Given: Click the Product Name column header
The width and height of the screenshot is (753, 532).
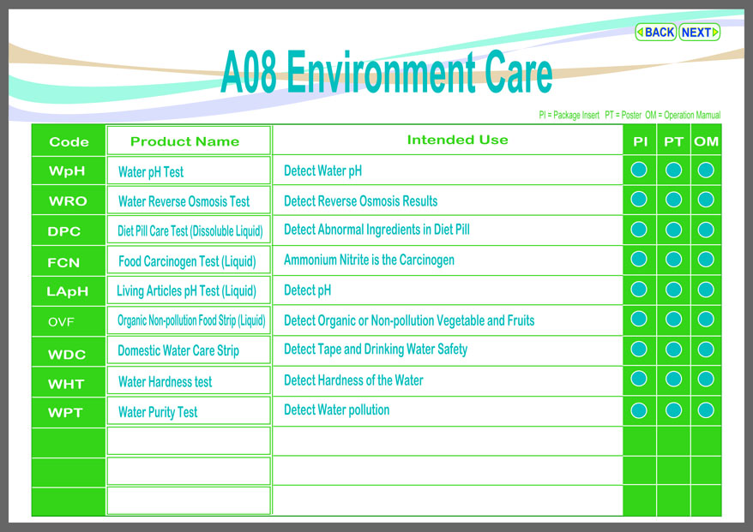Looking at the screenshot, I should pos(185,141).
